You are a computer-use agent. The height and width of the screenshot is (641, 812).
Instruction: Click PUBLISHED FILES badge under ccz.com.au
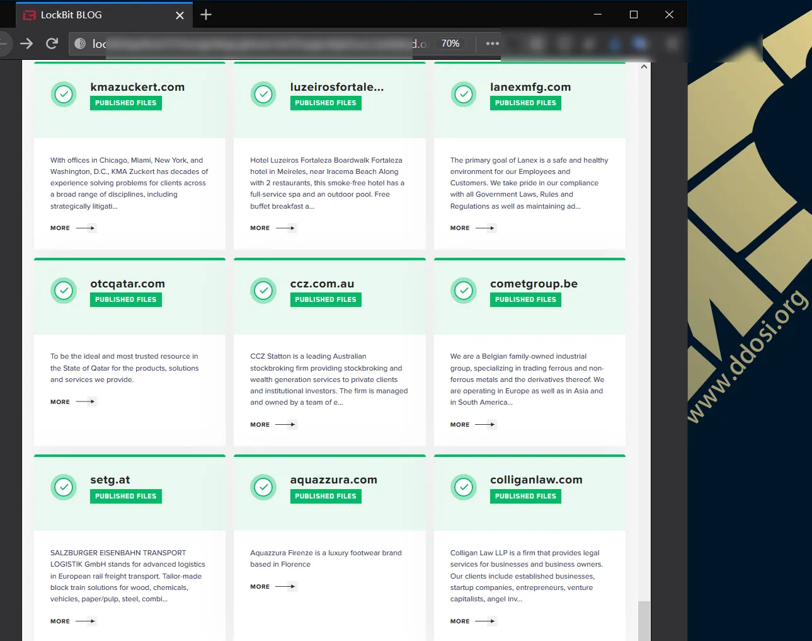point(326,299)
